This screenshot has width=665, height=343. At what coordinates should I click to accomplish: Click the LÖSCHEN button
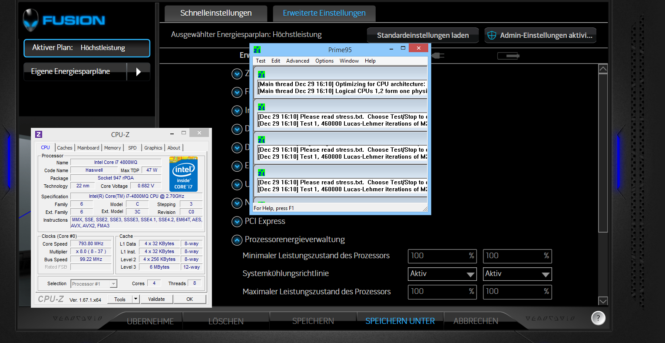pyautogui.click(x=226, y=321)
